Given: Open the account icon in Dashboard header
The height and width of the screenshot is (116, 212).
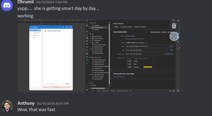Looking at the screenshot, I should pyautogui.click(x=70, y=27).
